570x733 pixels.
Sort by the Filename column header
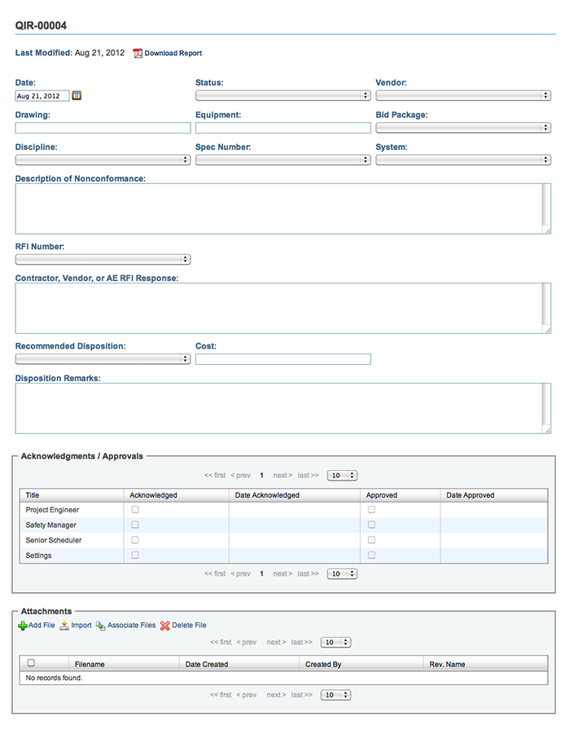coord(124,665)
